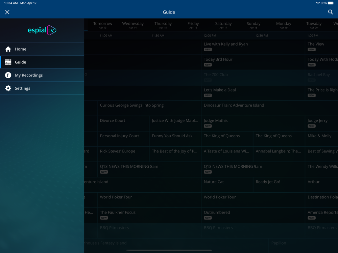Close the side menu with X icon
Viewport: 338px width, 253px height.
coord(7,12)
